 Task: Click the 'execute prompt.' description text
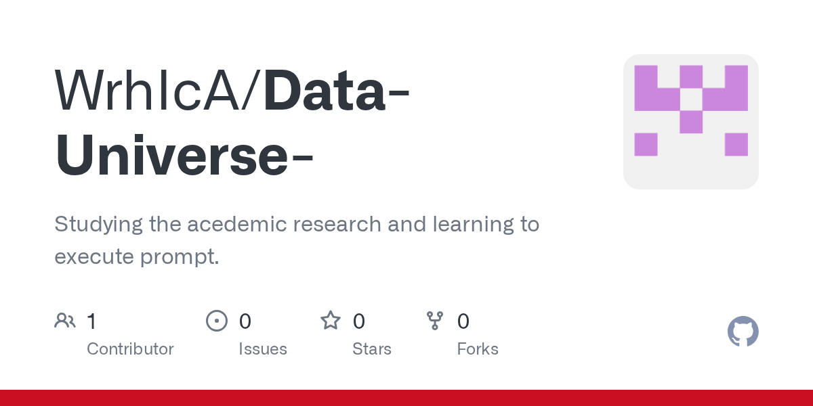coord(137,257)
